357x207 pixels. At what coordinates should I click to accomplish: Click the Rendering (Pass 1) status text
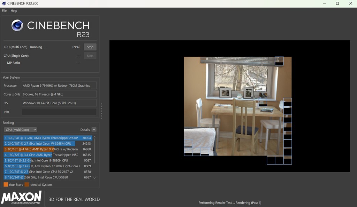248,203
